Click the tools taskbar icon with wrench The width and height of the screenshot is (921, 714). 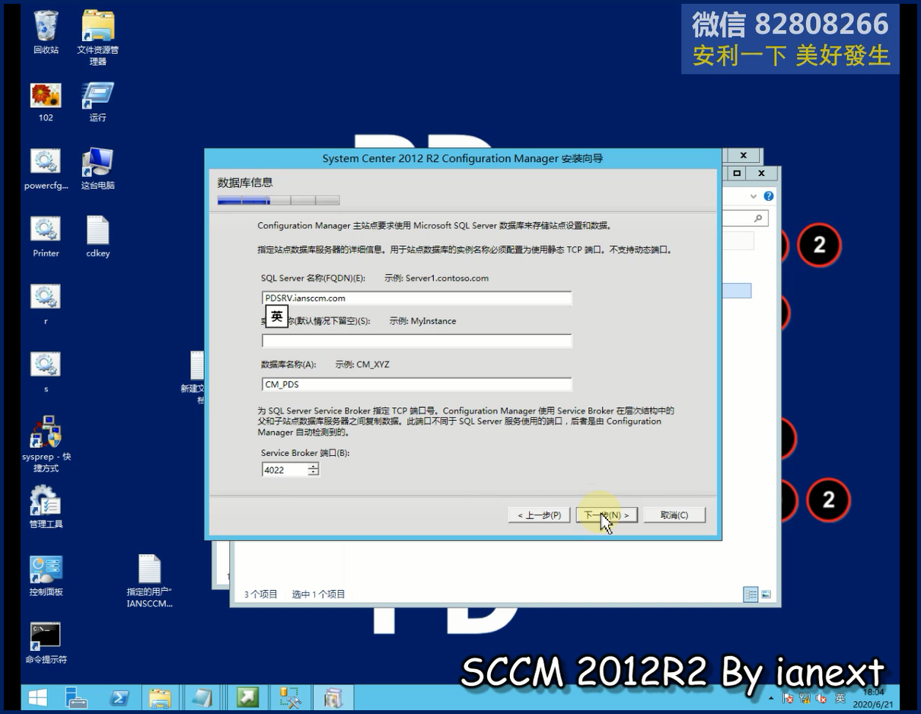tap(291, 697)
